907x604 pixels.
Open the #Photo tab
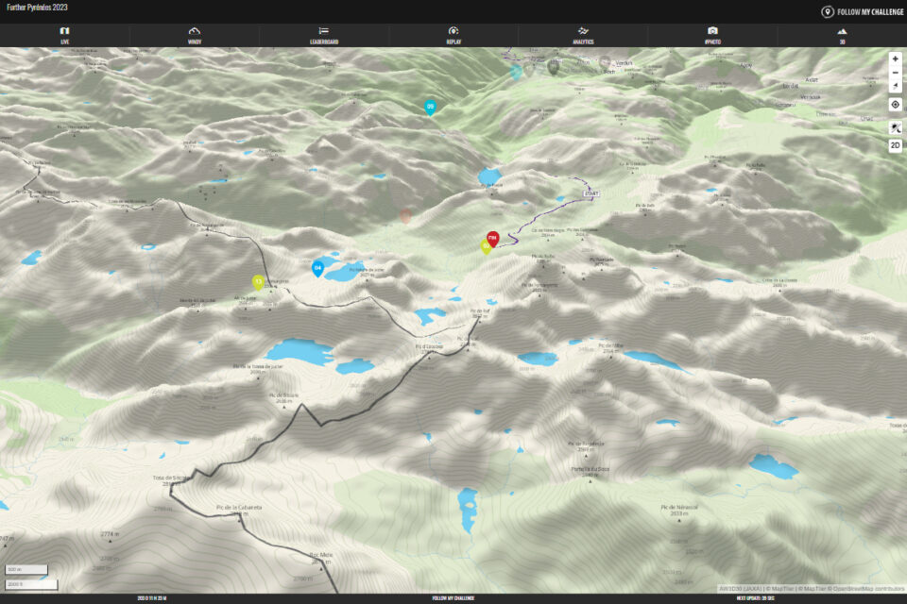pos(712,35)
